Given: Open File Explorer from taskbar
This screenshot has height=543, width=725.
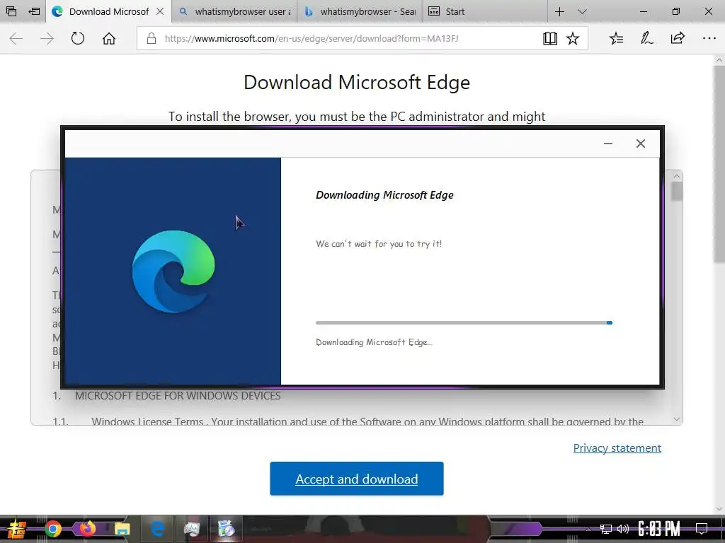Looking at the screenshot, I should [122, 529].
